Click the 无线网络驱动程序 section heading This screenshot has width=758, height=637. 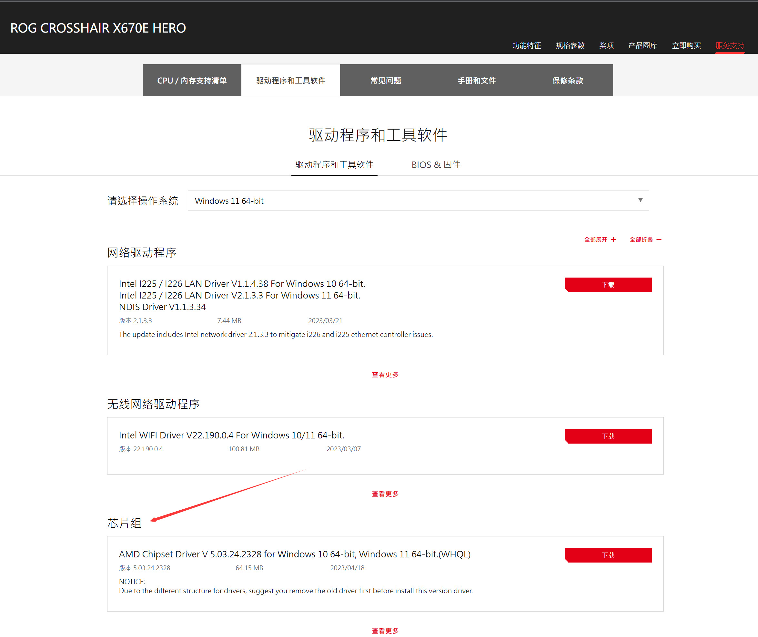(153, 404)
